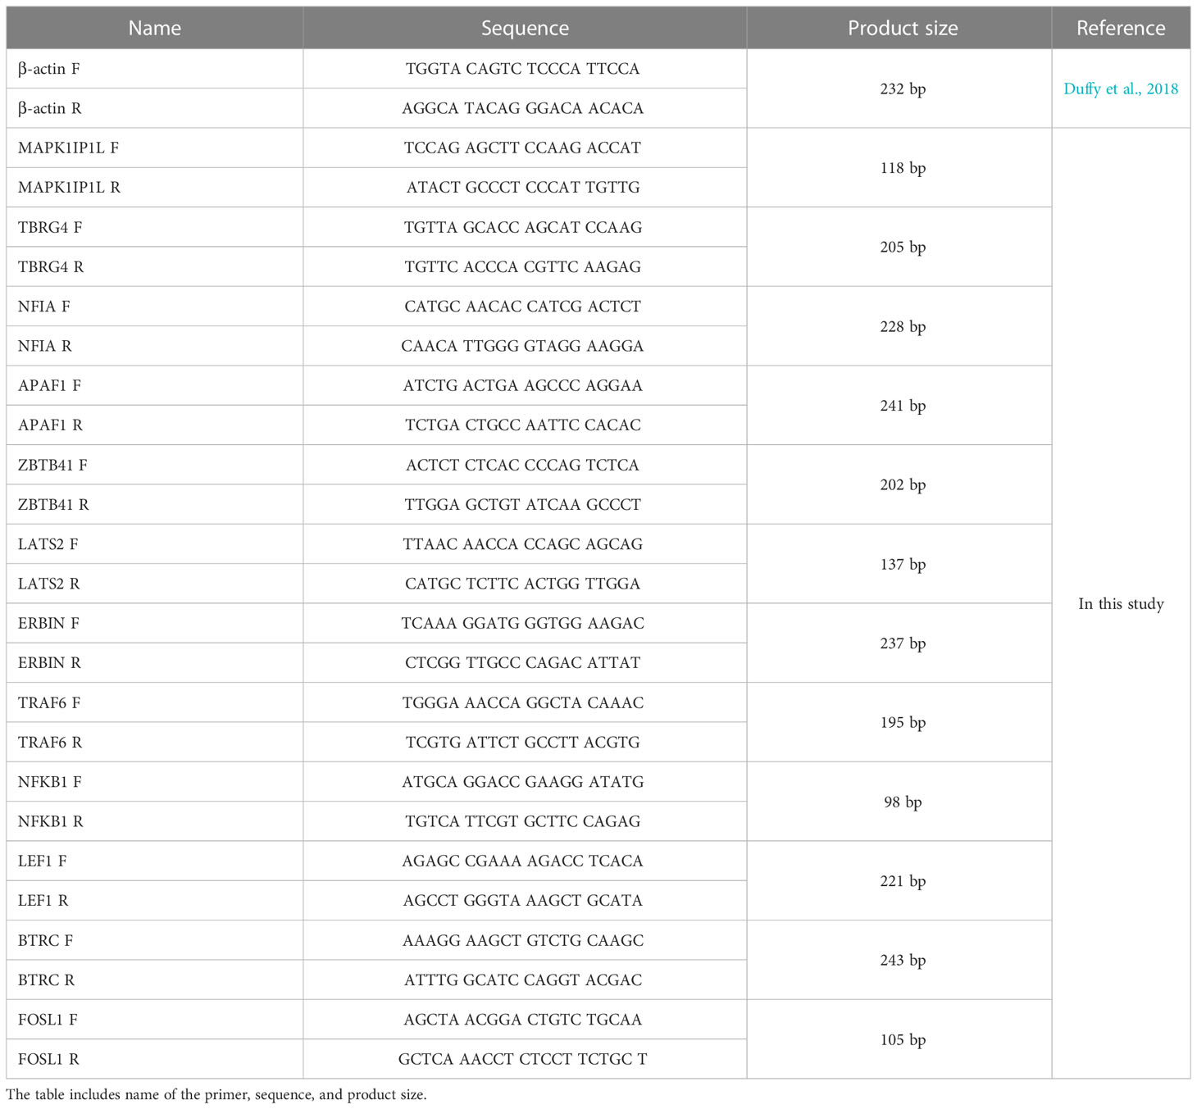1197x1109 pixels.
Task: Click the 195 bp product size
Action: click(x=903, y=722)
